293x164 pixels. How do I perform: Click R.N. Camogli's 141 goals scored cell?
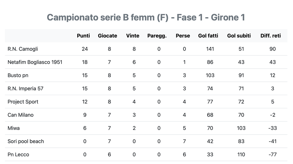(210, 49)
